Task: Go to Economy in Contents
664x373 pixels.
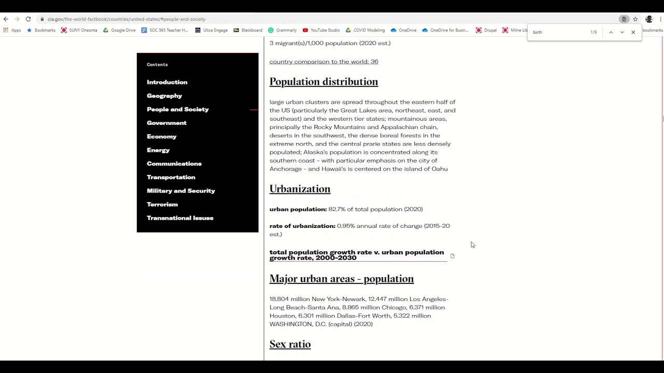Action: coord(161,136)
